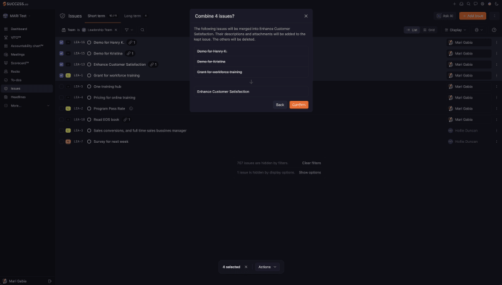Open the page more-options menu beside Add Issue
The height and width of the screenshot is (285, 502).
[x=494, y=16]
